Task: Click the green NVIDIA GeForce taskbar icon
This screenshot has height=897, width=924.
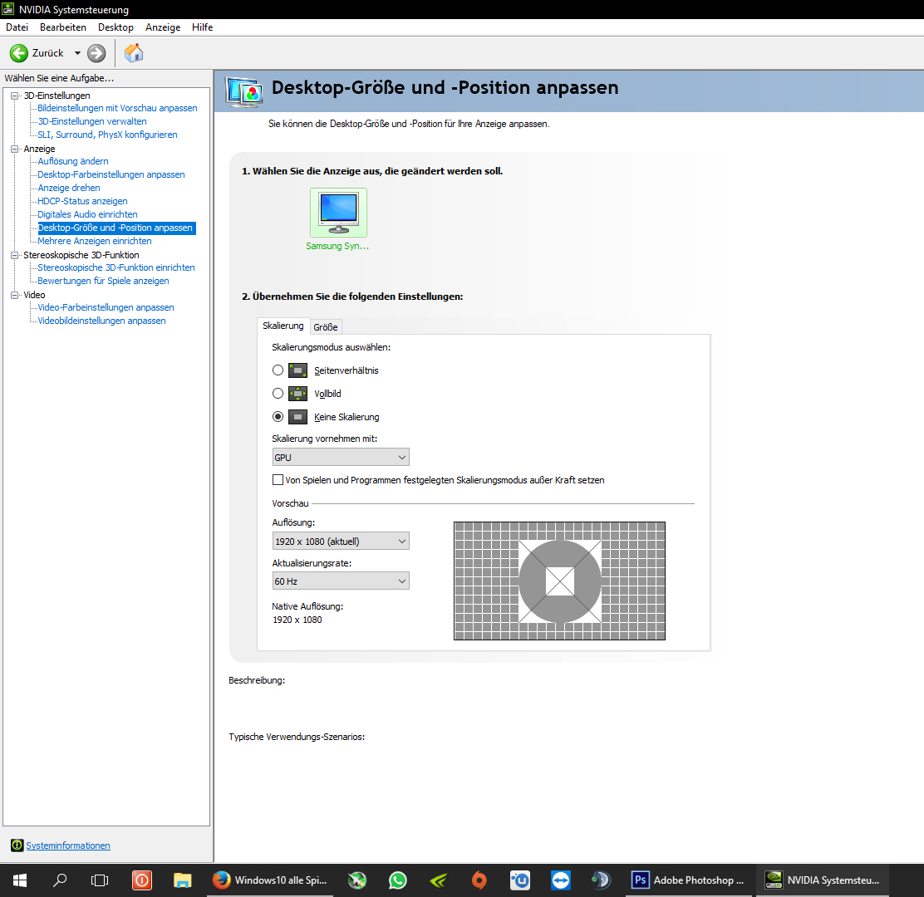Action: click(439, 880)
